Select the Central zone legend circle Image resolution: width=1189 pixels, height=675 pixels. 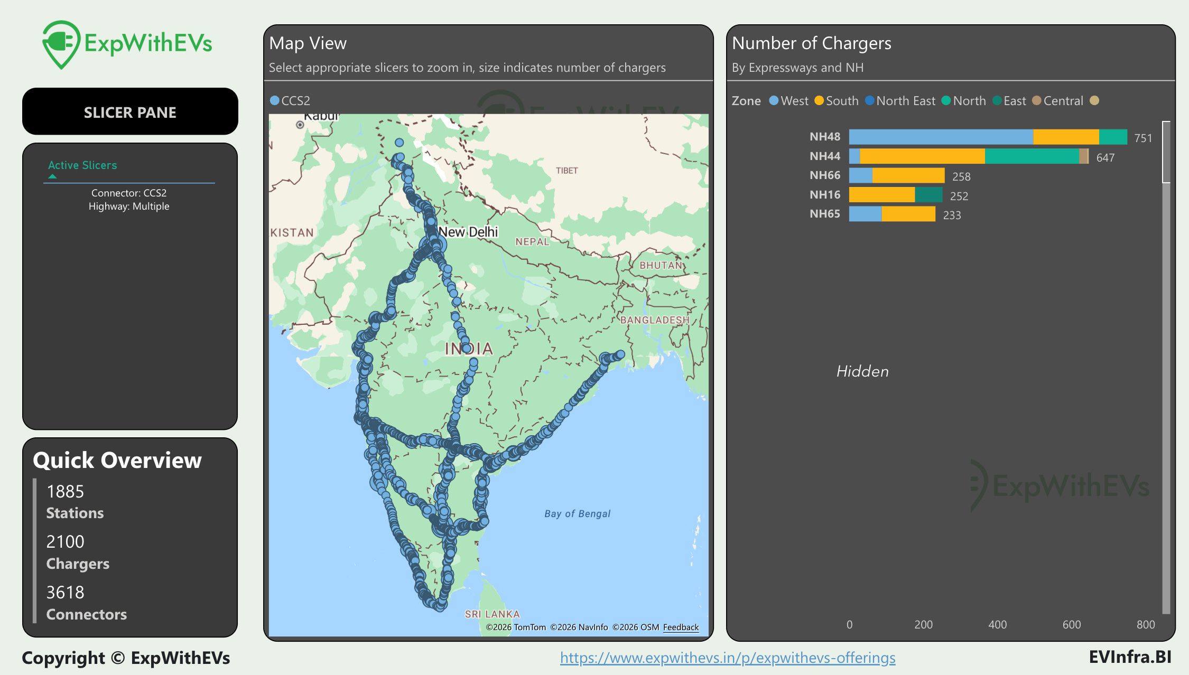pyautogui.click(x=1037, y=101)
